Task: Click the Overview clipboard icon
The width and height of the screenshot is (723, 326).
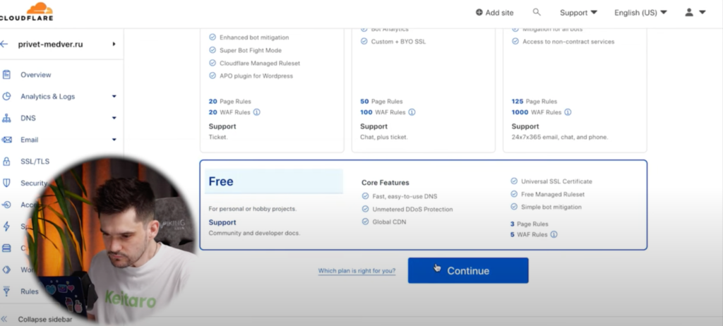Action: [6, 75]
